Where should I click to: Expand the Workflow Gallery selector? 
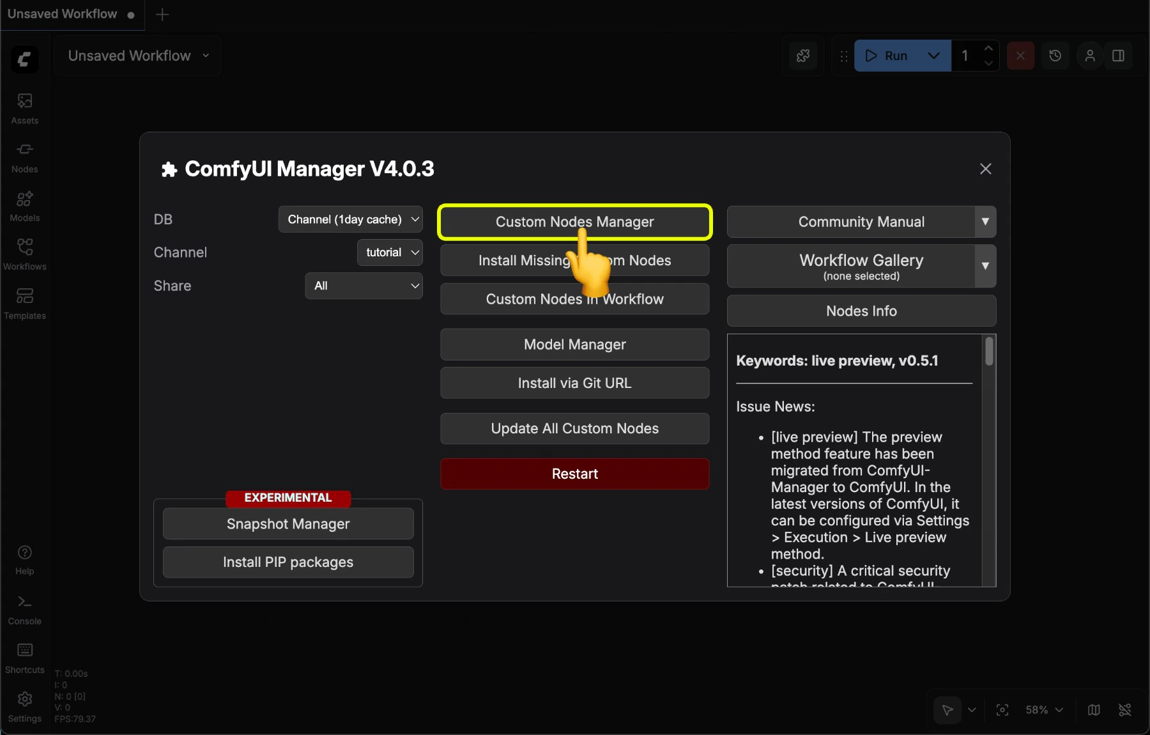[x=985, y=266]
